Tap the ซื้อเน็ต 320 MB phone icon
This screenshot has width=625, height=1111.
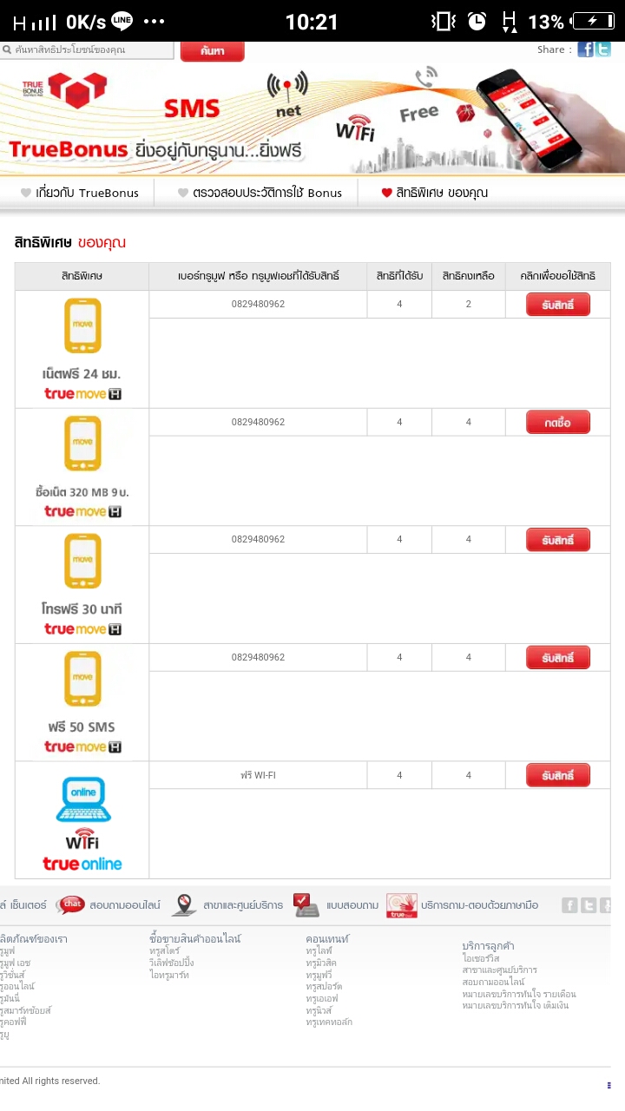pos(82,444)
